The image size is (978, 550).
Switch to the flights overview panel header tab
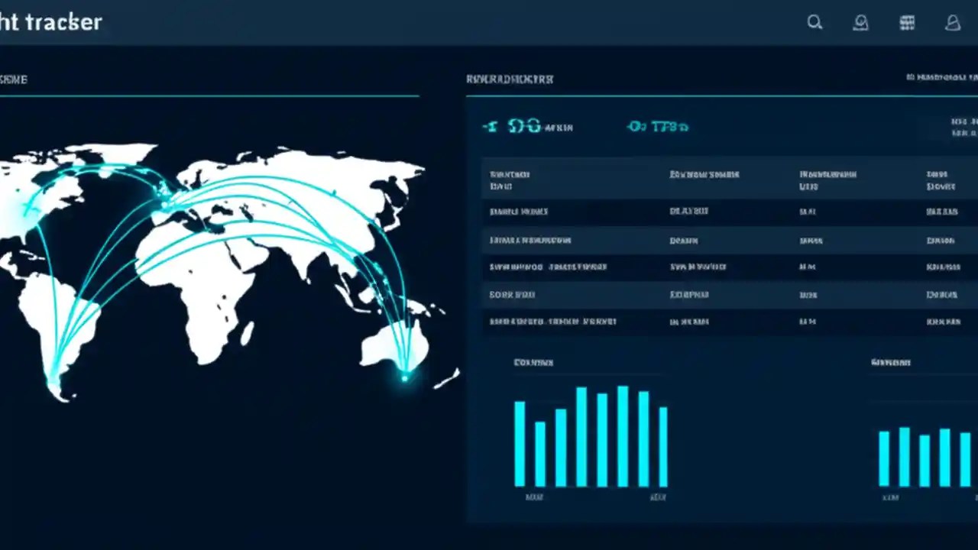pos(510,79)
